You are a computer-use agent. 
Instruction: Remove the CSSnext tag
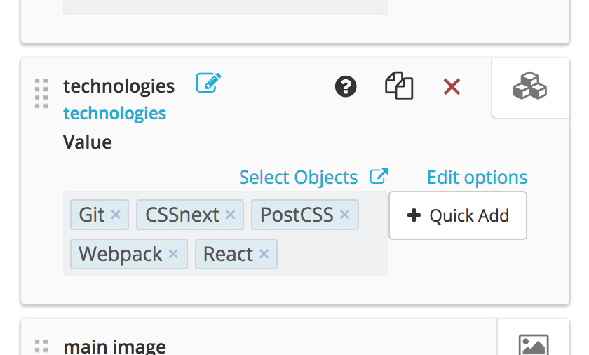tap(230, 215)
